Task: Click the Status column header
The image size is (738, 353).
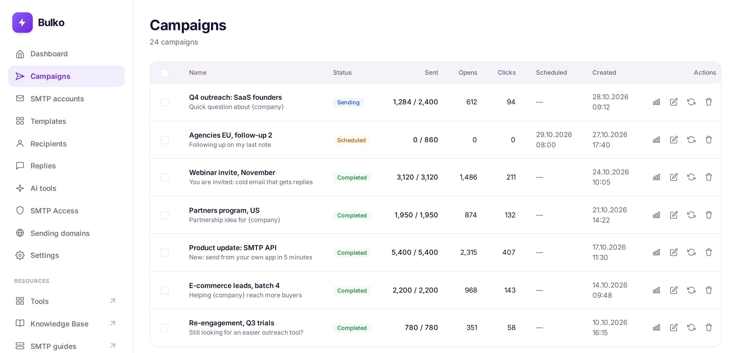Action: (x=342, y=73)
